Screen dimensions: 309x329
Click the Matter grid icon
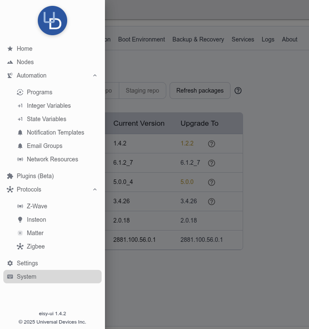coord(20,233)
